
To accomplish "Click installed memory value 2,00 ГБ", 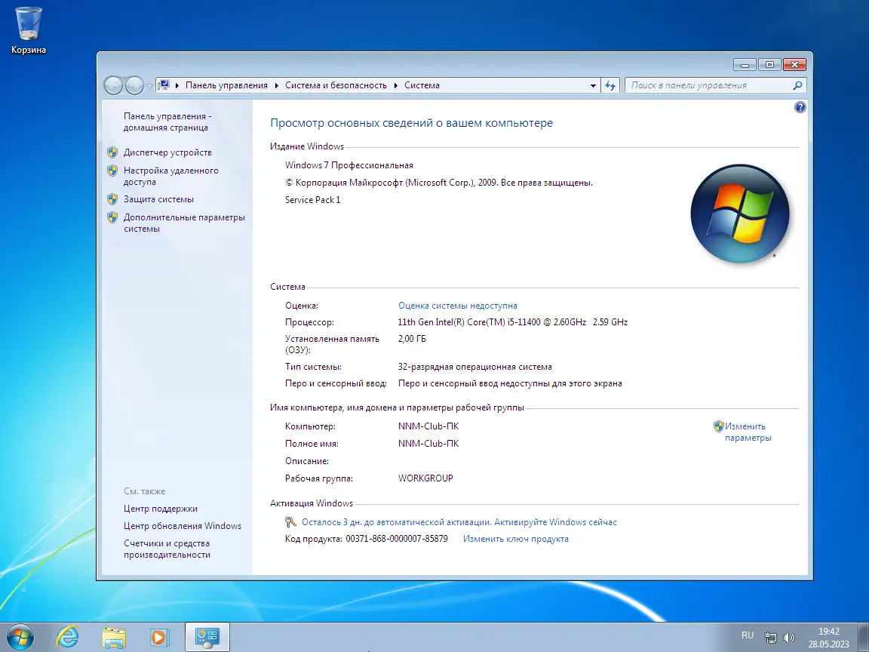I will (x=412, y=339).
